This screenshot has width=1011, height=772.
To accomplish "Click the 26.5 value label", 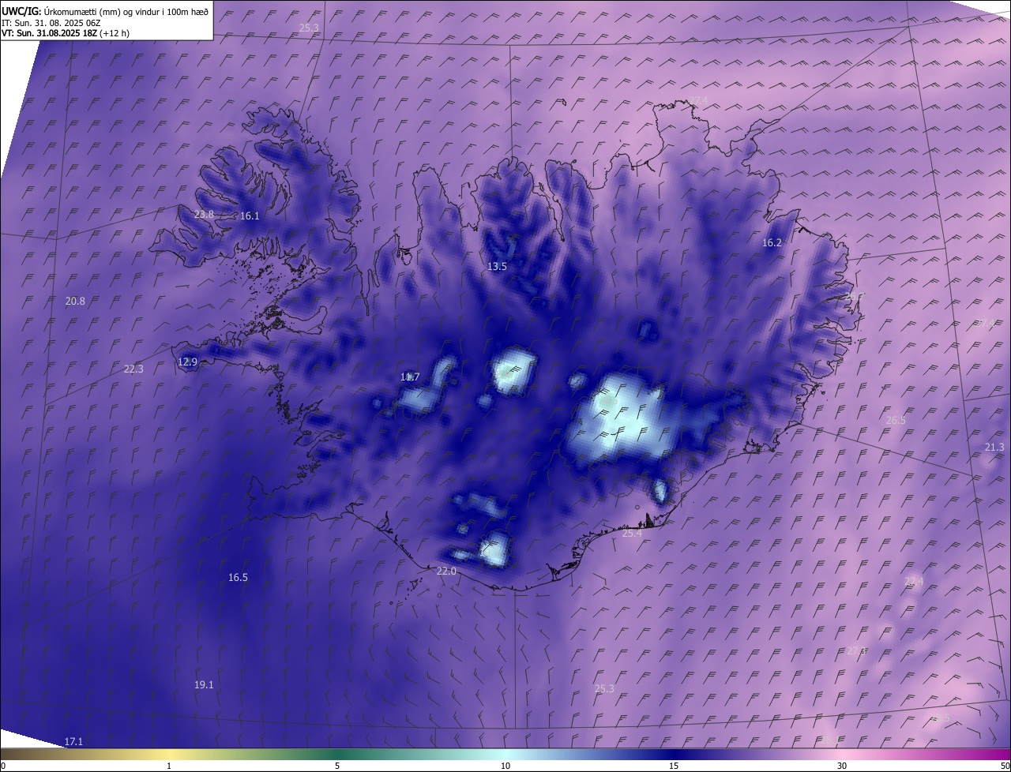I will pos(896,420).
